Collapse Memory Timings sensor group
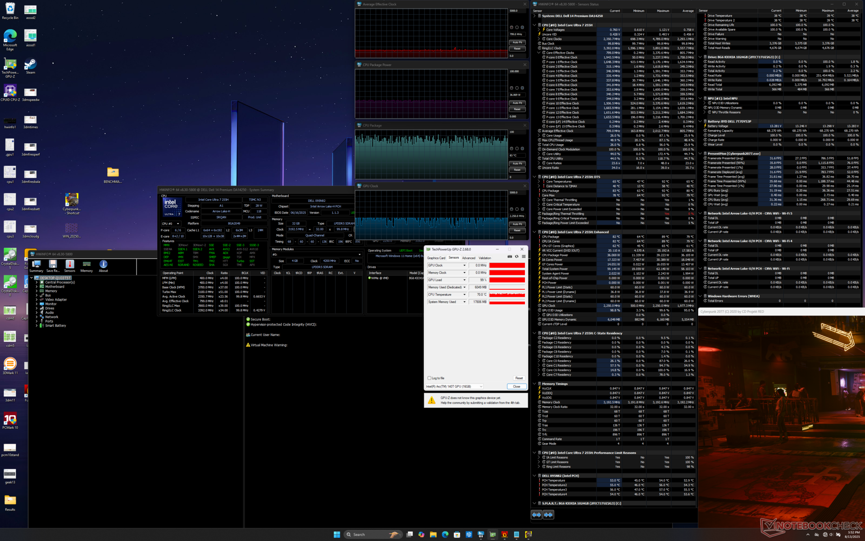 pyautogui.click(x=534, y=384)
